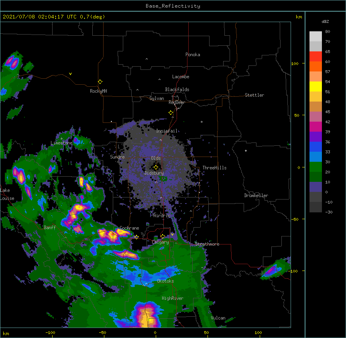Select the radar site diamond between Olds and Didsbury

point(156,167)
